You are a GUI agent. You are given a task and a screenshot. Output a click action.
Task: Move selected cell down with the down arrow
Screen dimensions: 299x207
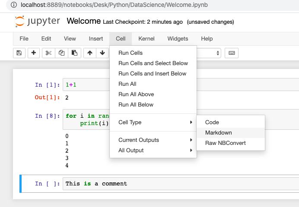tap(102, 53)
